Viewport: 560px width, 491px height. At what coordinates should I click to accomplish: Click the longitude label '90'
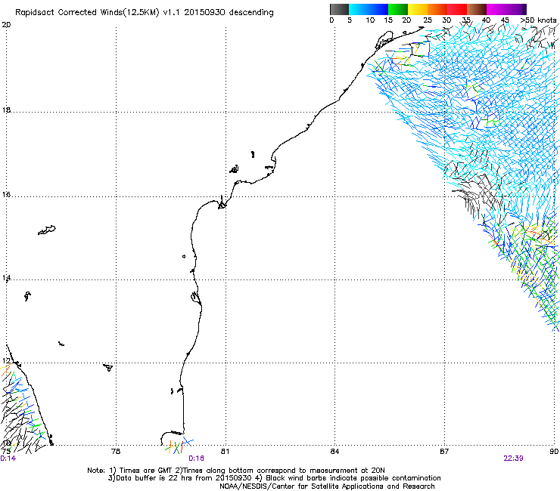(554, 452)
